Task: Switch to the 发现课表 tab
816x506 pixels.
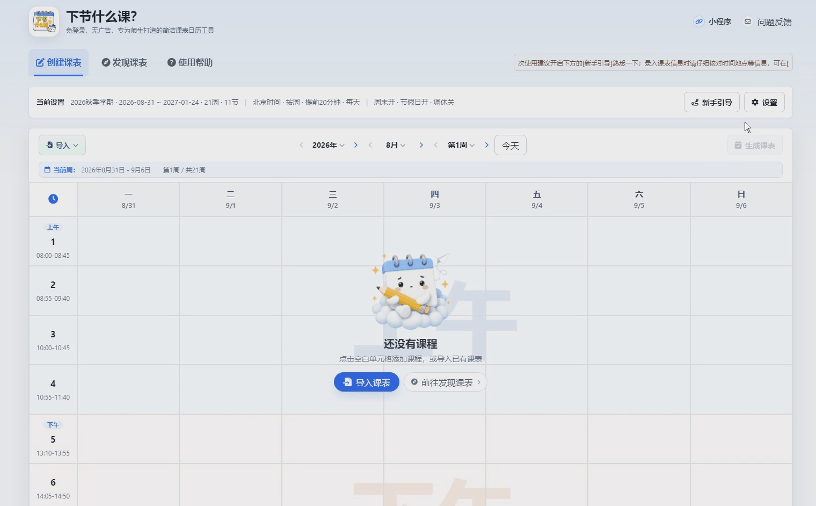Action: point(125,62)
